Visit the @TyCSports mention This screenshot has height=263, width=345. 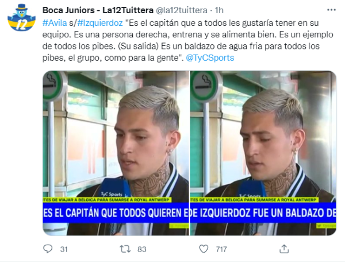pyautogui.click(x=210, y=58)
